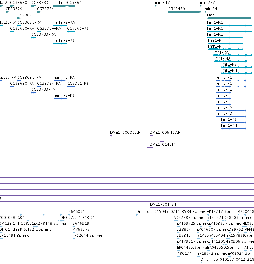
Task: Click protein nerfin-2-PA
Action: pyautogui.click(x=59, y=81)
